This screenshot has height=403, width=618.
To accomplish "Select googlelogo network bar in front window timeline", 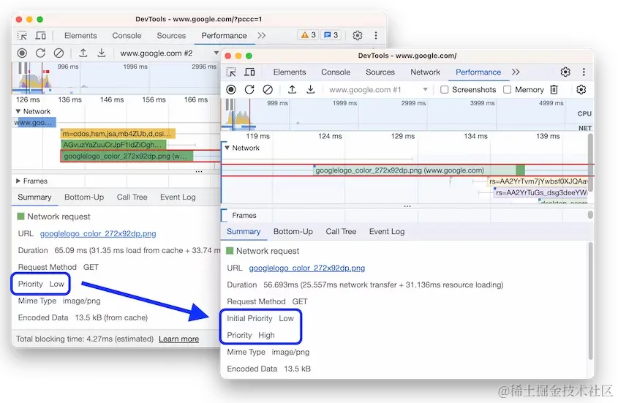I will click(419, 170).
